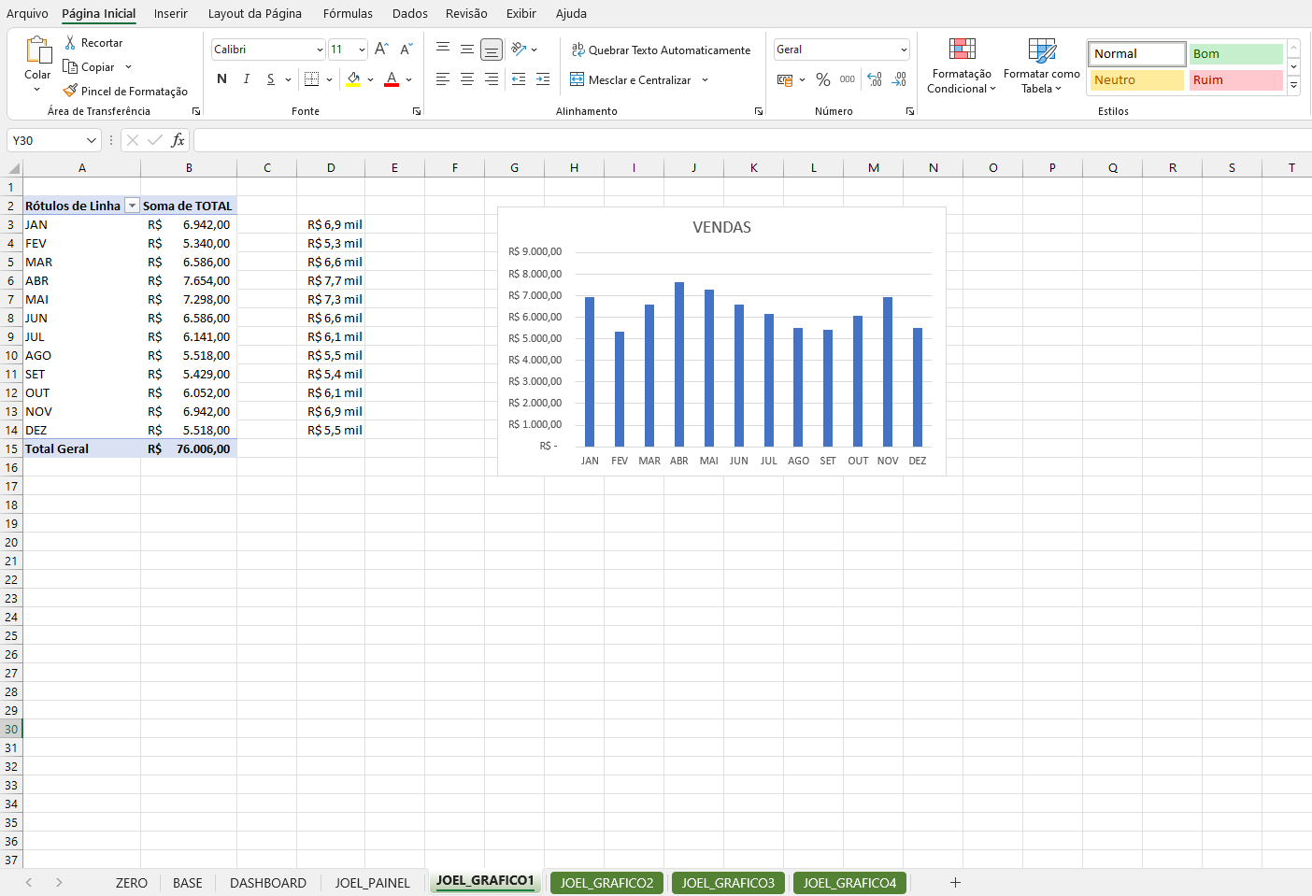Click the Name Box showing Y30

coord(47,140)
